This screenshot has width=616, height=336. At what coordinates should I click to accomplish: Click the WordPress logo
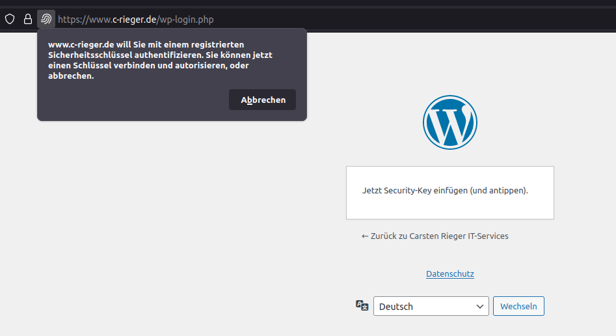coord(450,122)
